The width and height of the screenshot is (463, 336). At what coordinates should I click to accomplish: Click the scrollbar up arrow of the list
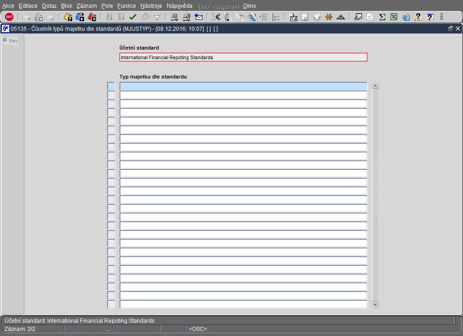(375, 85)
